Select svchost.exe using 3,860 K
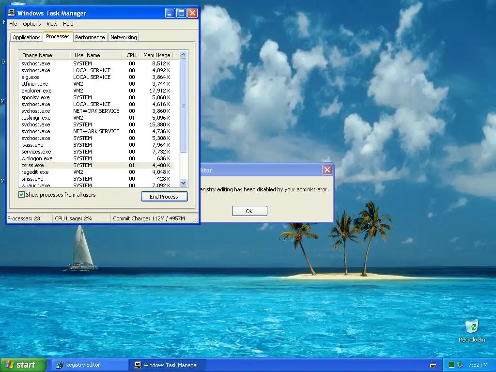Image resolution: width=496 pixels, height=372 pixels. [x=96, y=111]
